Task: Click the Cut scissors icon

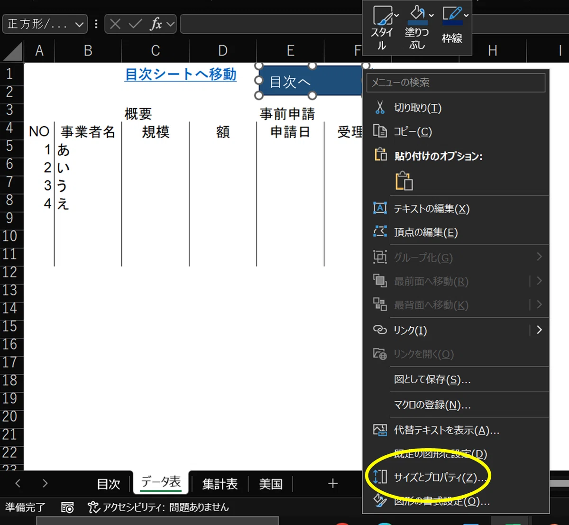Action: (x=380, y=108)
